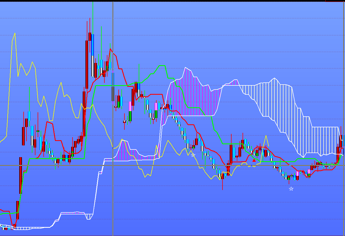Select the star marker beside the mid-chart candles
This screenshot has width=345, height=236.
point(193,155)
